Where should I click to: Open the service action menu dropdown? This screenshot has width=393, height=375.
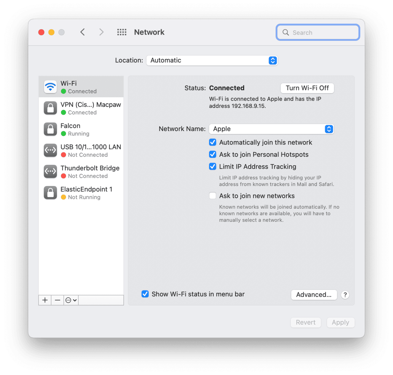pyautogui.click(x=71, y=300)
